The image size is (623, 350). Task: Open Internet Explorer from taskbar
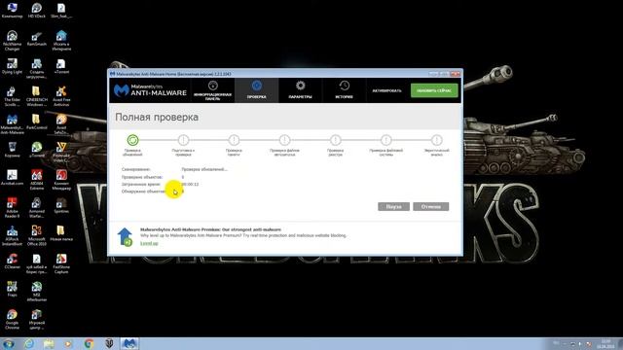[29, 343]
